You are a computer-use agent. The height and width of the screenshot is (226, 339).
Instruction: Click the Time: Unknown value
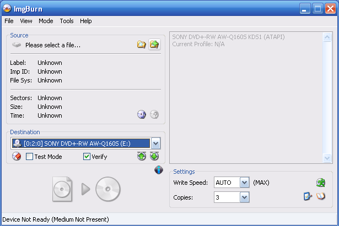[50, 115]
